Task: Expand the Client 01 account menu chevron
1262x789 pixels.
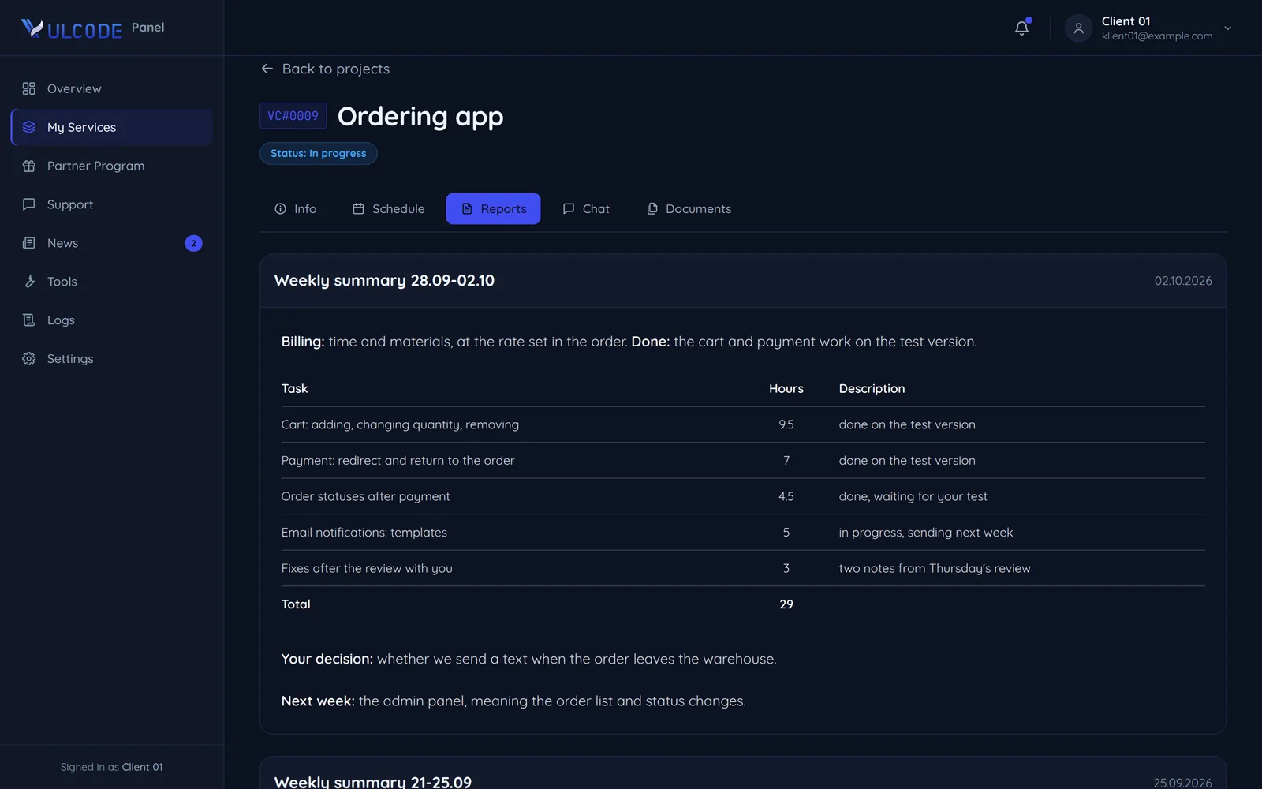Action: (1227, 28)
